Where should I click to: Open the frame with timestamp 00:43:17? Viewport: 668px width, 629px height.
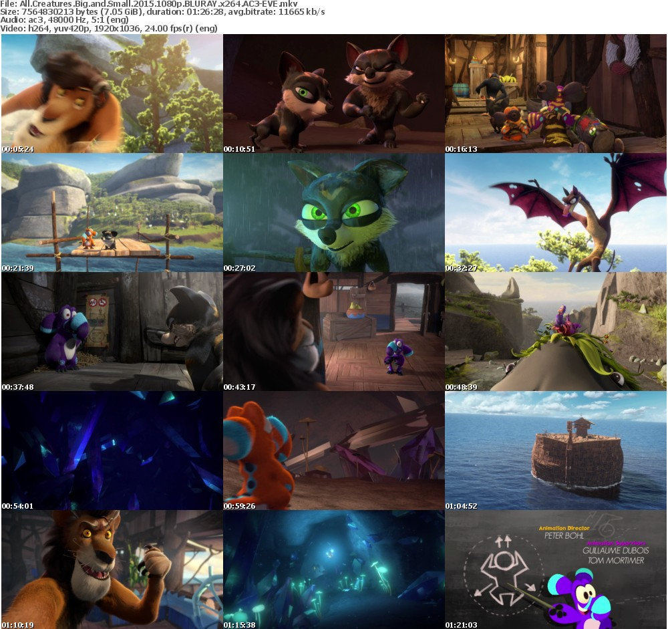[x=333, y=332]
